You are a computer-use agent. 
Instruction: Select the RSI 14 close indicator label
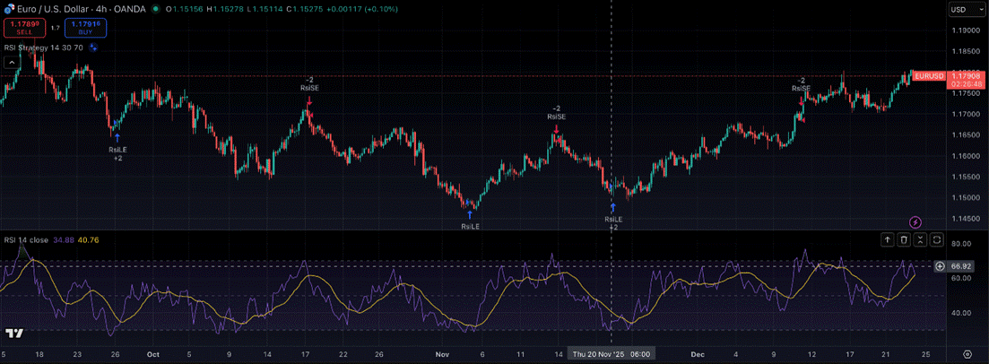tap(26, 239)
